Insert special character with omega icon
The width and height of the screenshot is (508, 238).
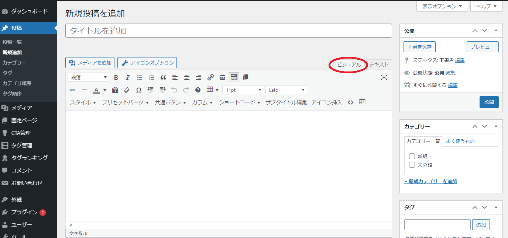138,90
